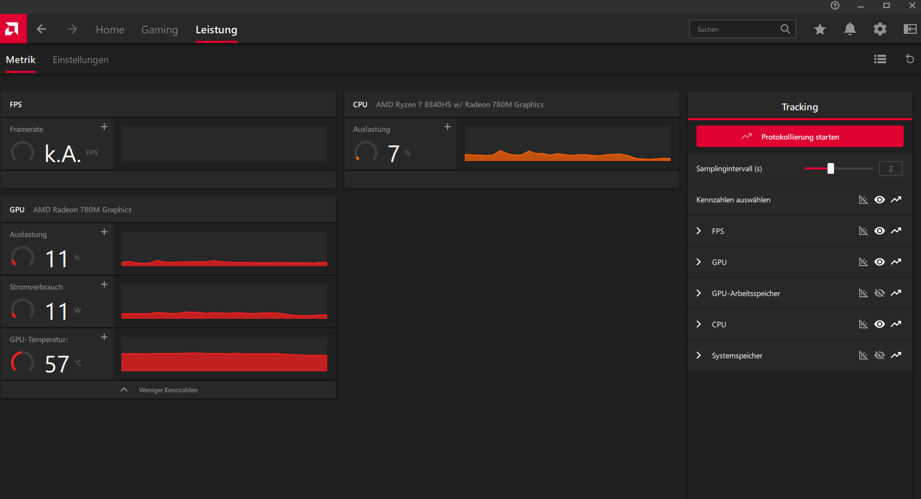This screenshot has width=921, height=499.
Task: Click the Samplingintervall slider handle
Action: (x=831, y=168)
